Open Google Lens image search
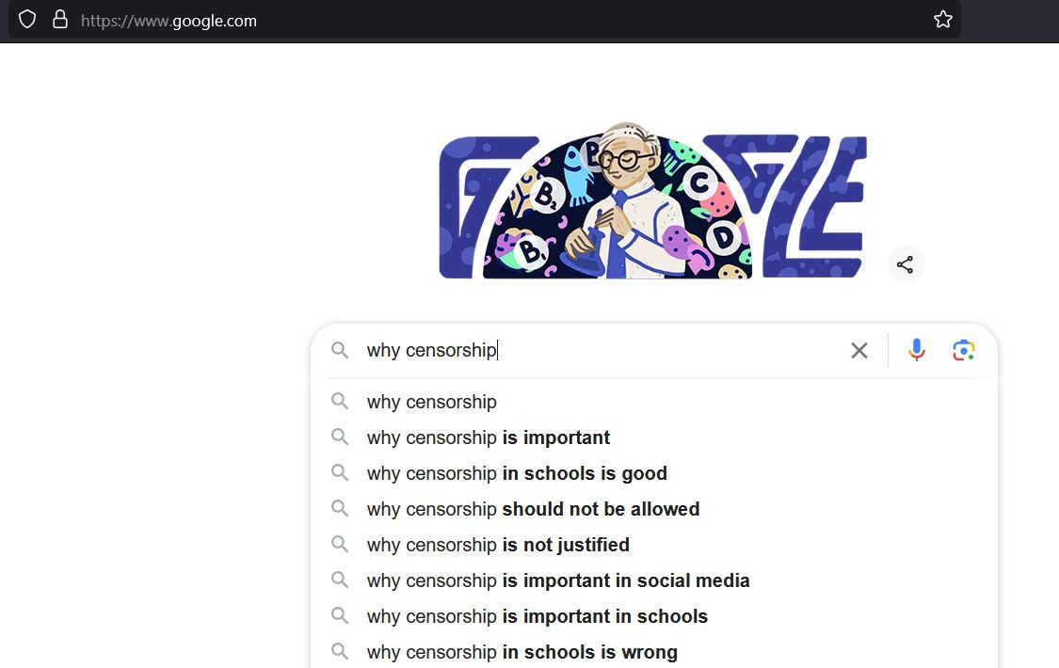The image size is (1059, 668). pos(963,350)
